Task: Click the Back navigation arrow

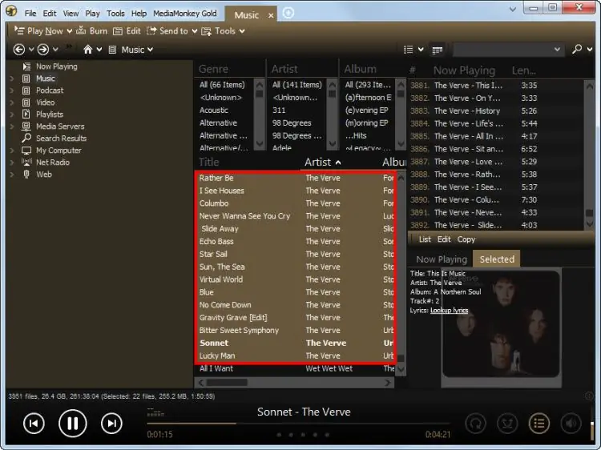Action: coord(18,50)
